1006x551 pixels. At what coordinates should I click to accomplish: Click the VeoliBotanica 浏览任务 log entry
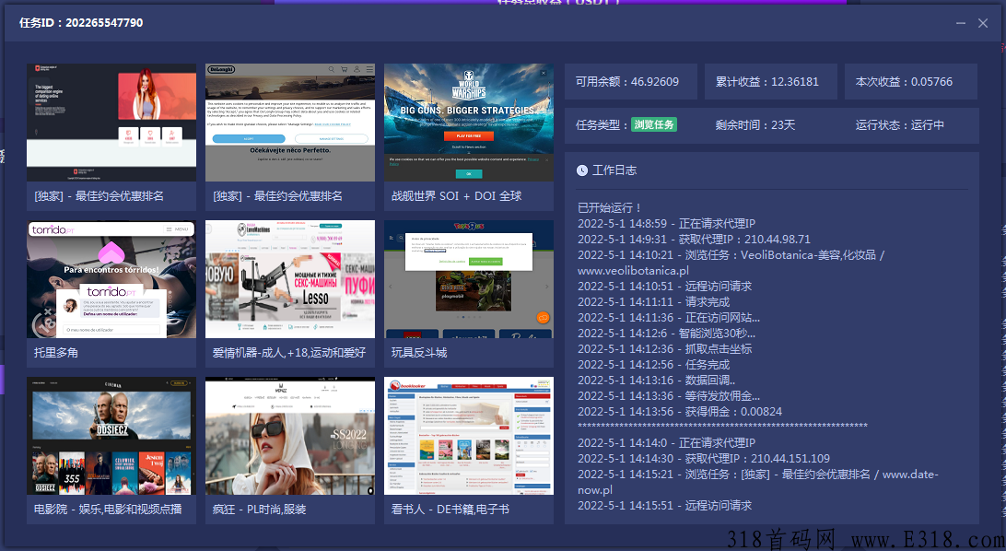[x=731, y=263]
